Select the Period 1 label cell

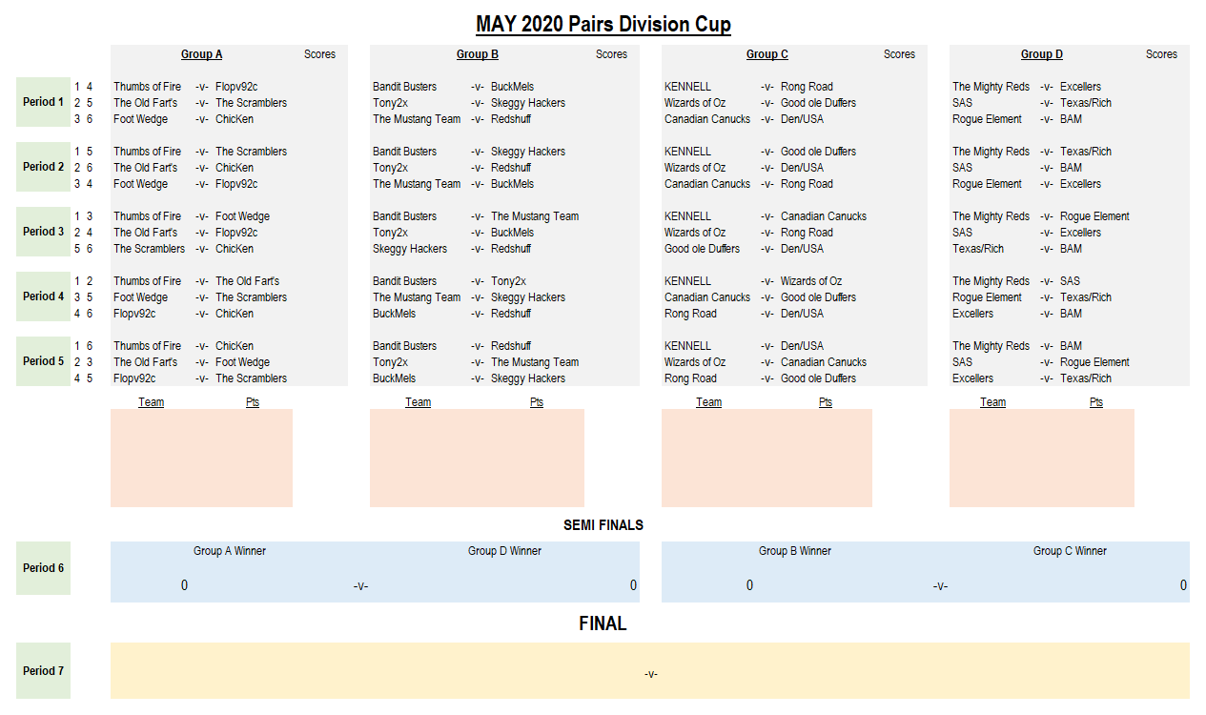pyautogui.click(x=43, y=102)
